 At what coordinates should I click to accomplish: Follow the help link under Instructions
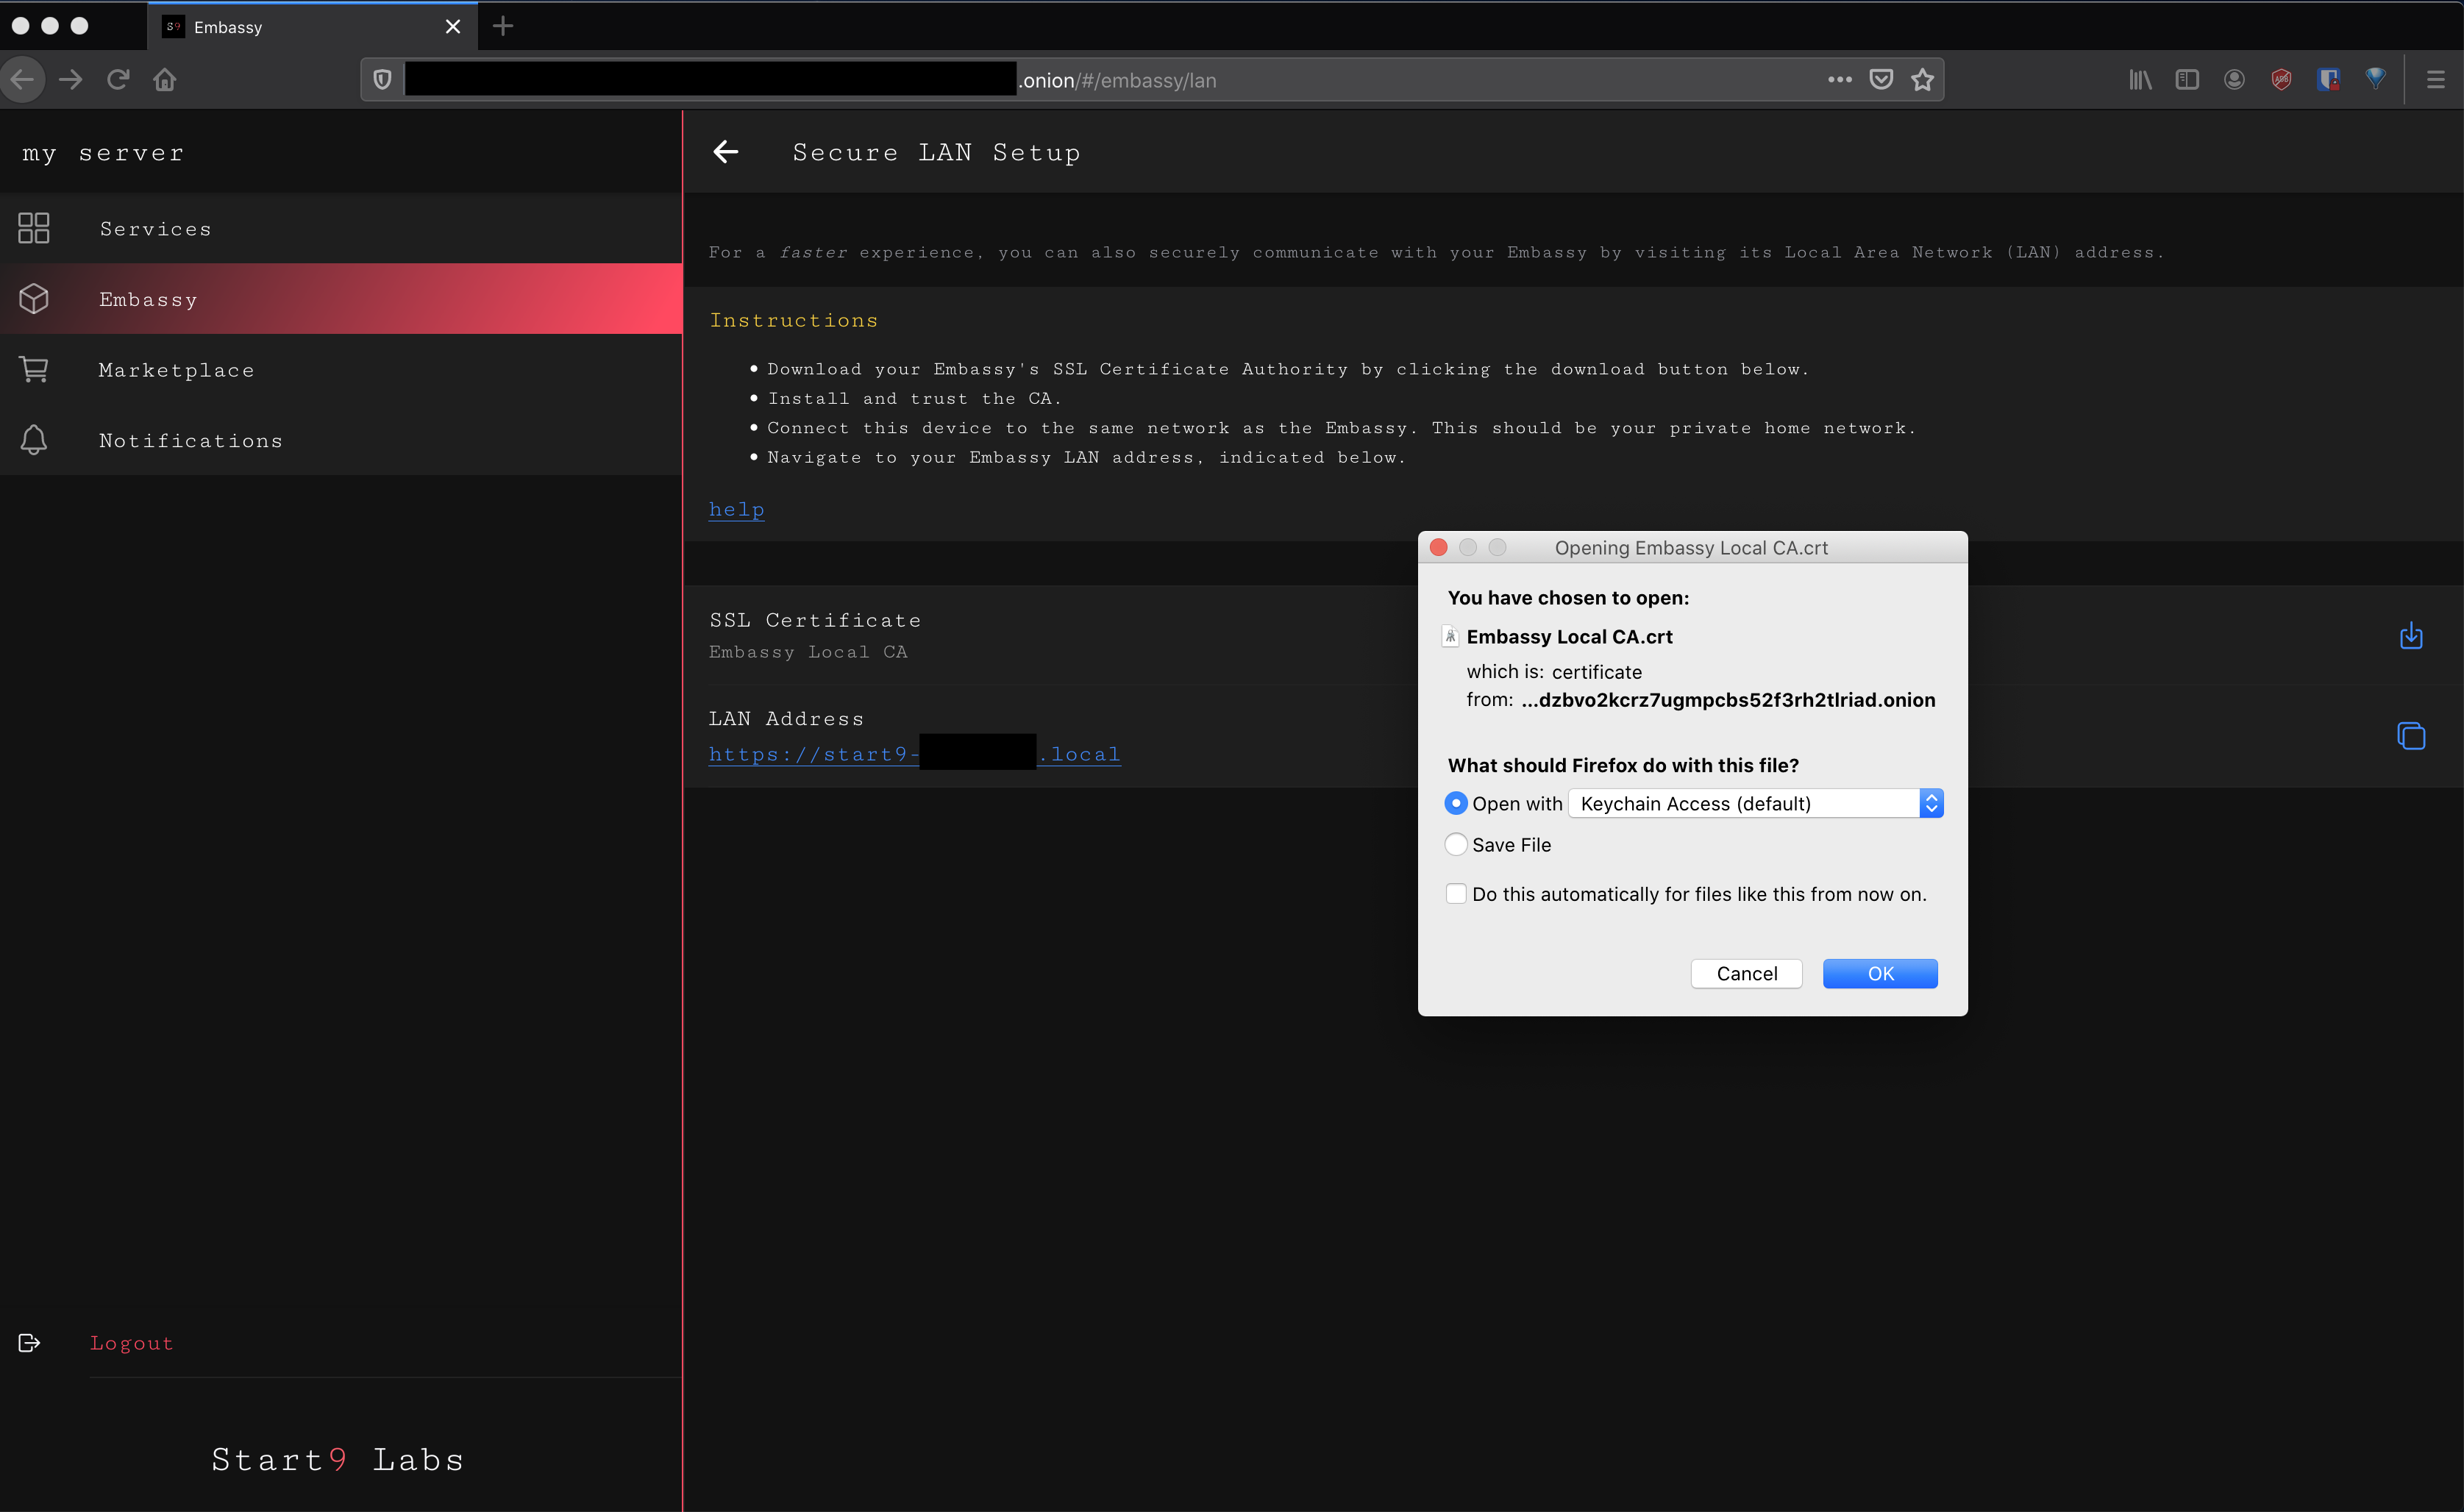[x=736, y=509]
